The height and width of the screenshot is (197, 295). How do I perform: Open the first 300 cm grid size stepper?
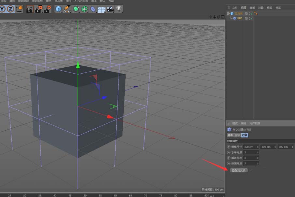tap(258, 147)
